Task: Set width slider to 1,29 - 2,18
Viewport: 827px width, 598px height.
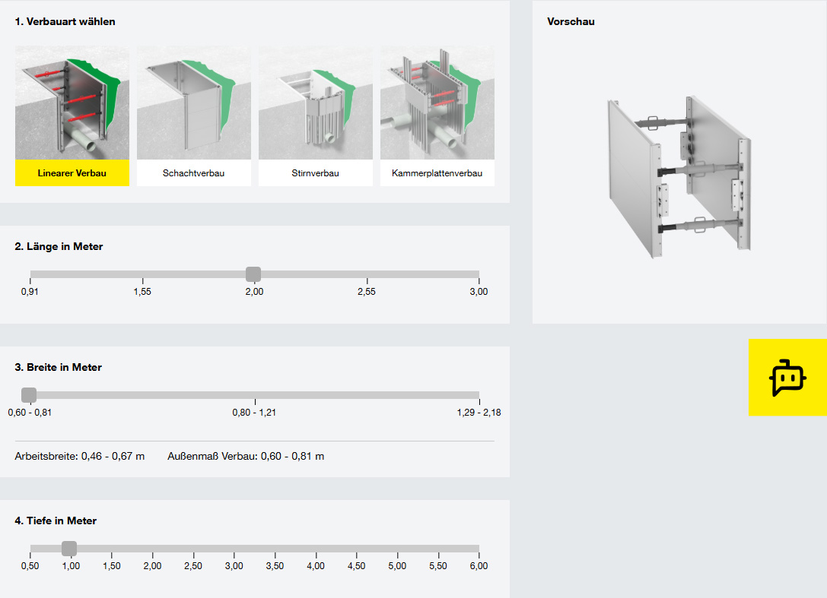Action: click(479, 395)
